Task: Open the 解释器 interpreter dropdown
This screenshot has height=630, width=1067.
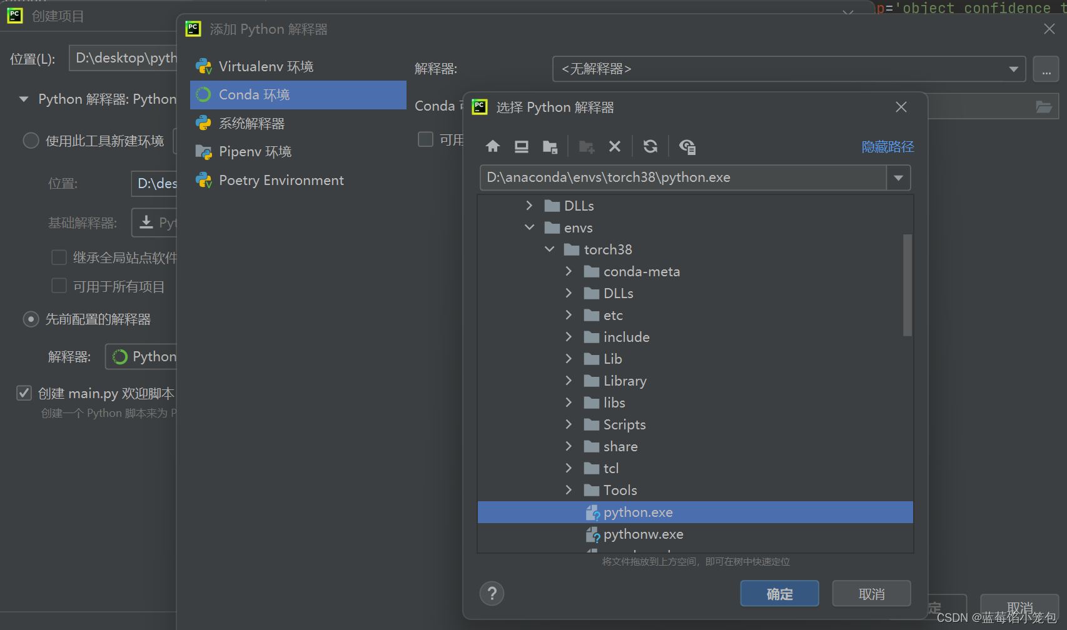Action: coord(1014,69)
